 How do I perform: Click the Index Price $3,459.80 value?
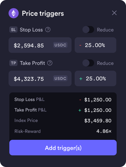tap(98, 121)
